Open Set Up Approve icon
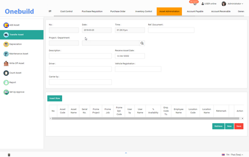249x157 pixels. click(x=6, y=92)
